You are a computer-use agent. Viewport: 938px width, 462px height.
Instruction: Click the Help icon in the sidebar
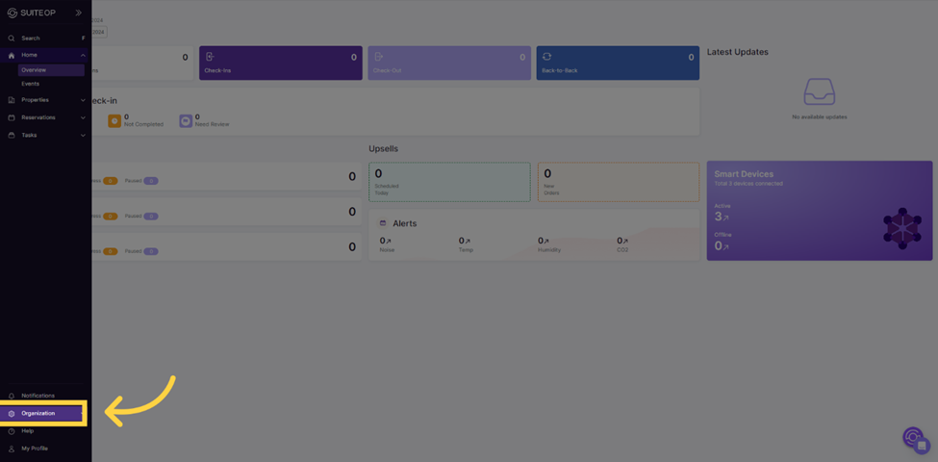12,431
